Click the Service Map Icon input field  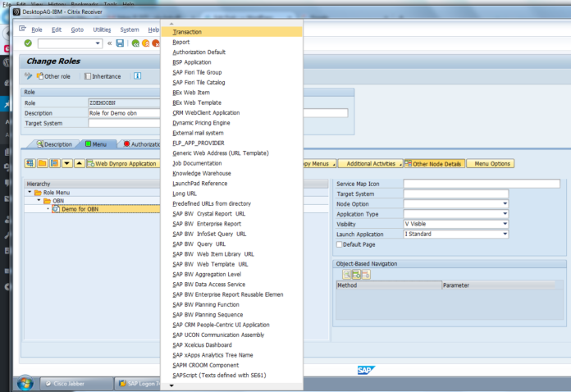pos(482,184)
